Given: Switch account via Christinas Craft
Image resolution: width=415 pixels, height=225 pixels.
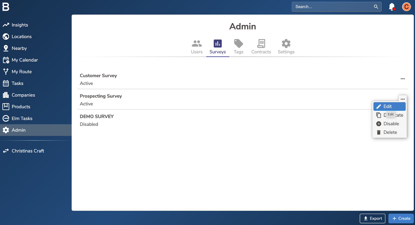Looking at the screenshot, I should coord(28,151).
